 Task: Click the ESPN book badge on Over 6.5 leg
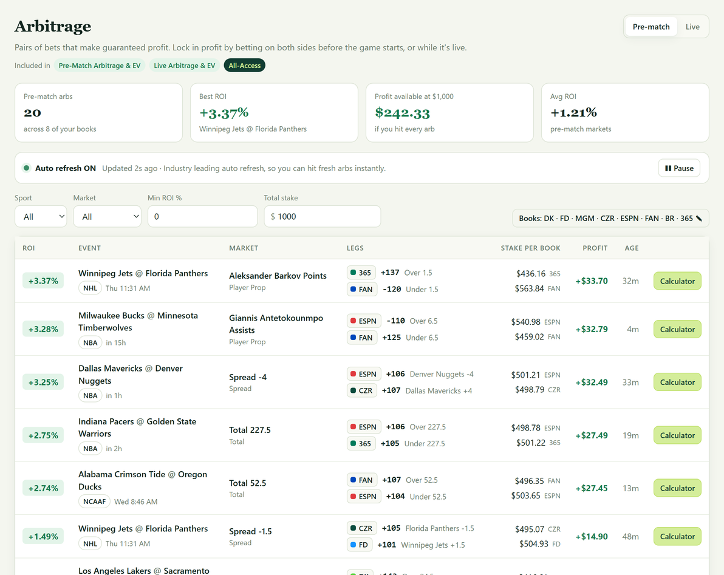[364, 321]
